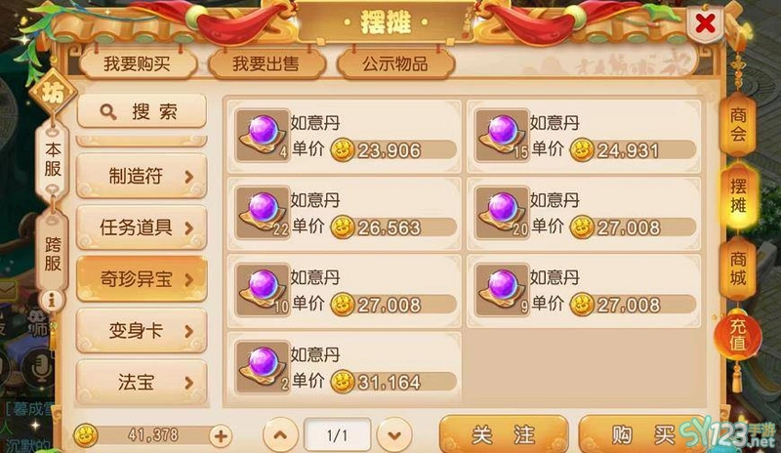Expand the 任务道具 category

[x=142, y=227]
